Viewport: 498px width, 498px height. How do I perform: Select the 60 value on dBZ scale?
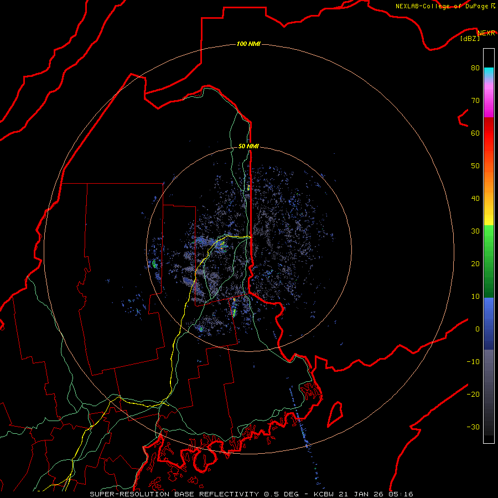pyautogui.click(x=475, y=133)
